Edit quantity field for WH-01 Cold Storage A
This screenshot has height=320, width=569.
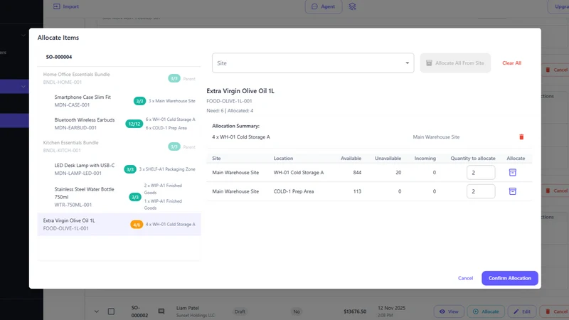[481, 172]
